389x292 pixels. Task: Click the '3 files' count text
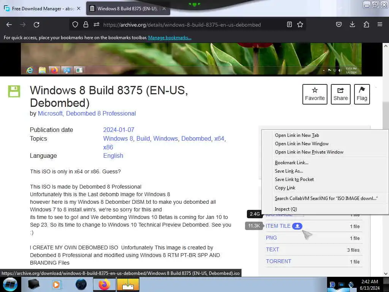click(x=353, y=250)
